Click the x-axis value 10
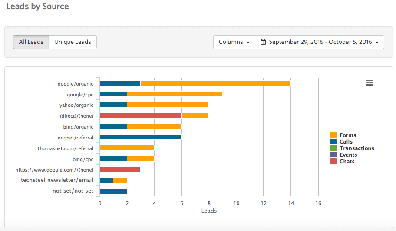This screenshot has width=396, height=231. click(236, 203)
